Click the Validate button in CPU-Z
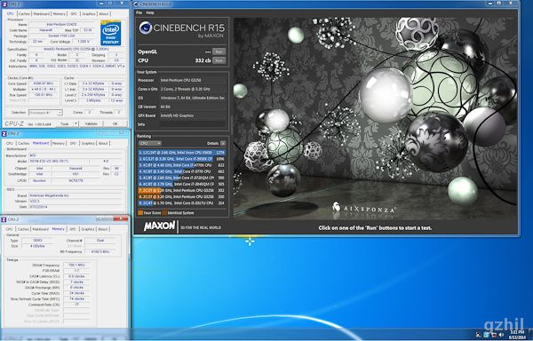The height and width of the screenshot is (341, 533). tap(91, 123)
